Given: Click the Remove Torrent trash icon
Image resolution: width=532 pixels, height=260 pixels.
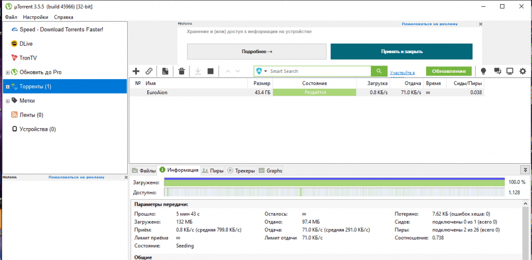Looking at the screenshot, I should tap(181, 71).
